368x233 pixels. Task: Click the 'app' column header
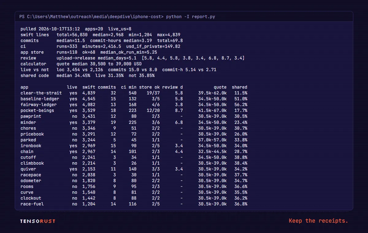(24, 87)
